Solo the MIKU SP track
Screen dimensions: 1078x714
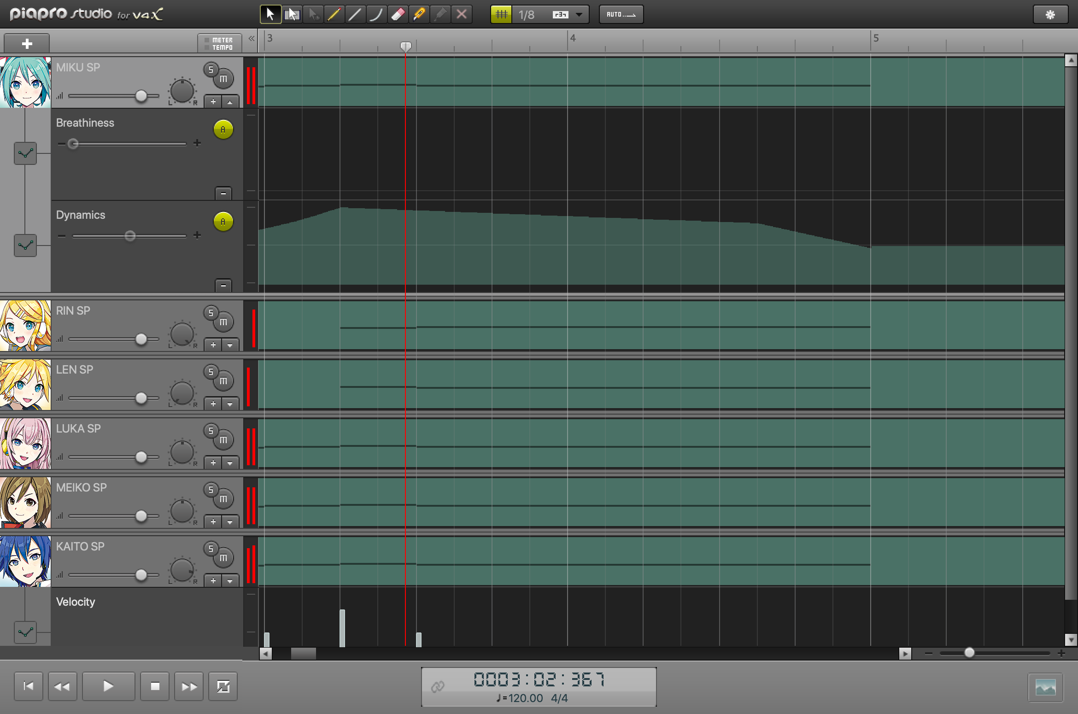(211, 70)
